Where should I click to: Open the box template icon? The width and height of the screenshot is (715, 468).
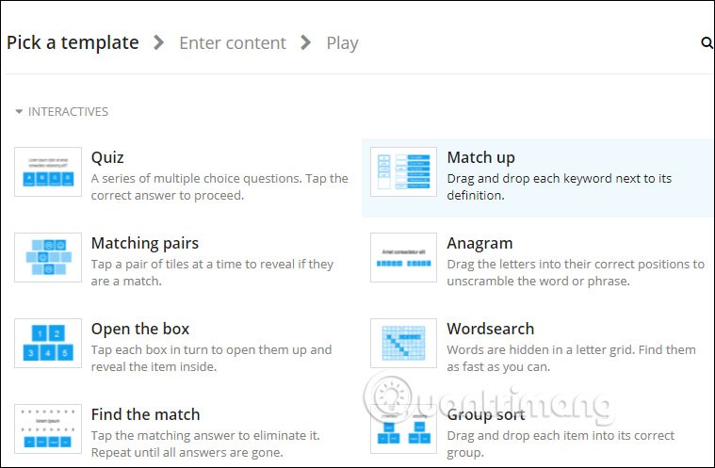[x=48, y=343]
